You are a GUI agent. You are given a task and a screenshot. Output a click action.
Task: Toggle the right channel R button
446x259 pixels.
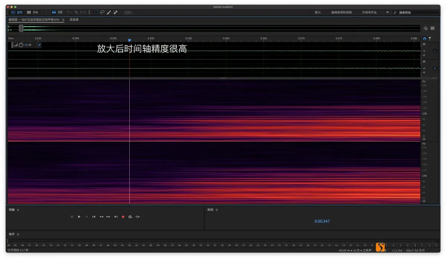(x=435, y=68)
